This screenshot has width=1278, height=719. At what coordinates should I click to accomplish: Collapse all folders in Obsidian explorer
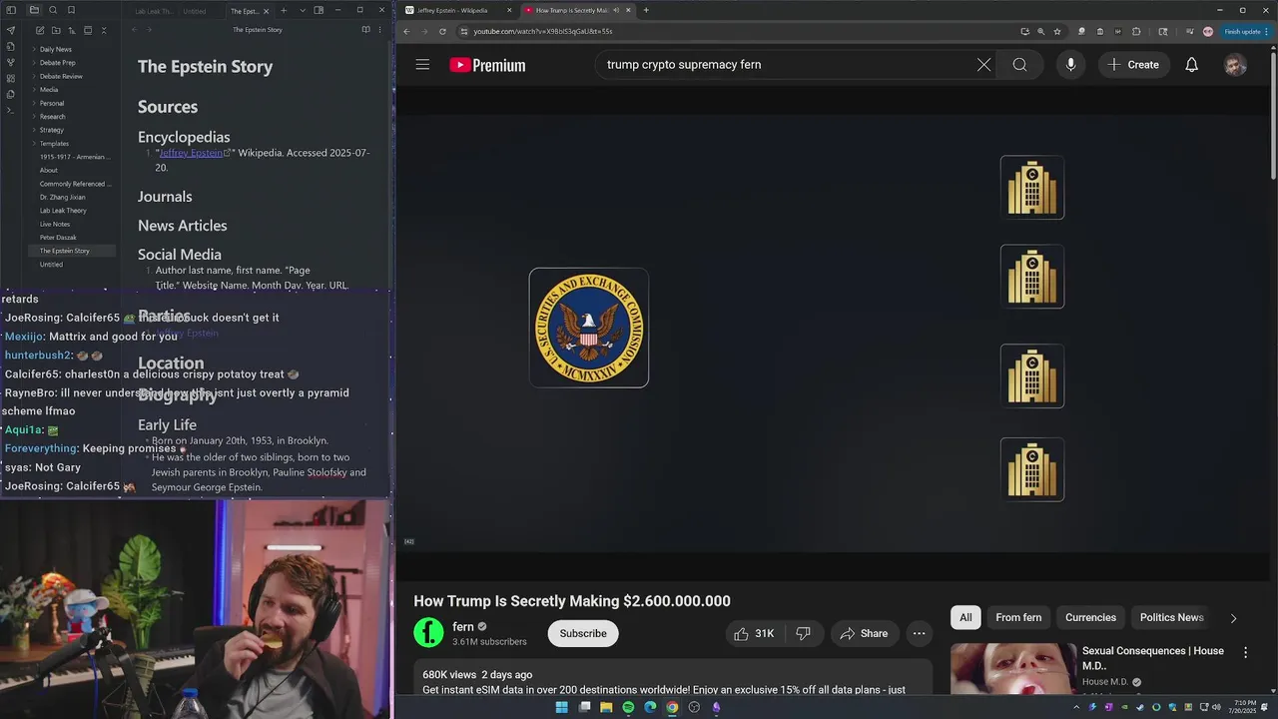103,30
